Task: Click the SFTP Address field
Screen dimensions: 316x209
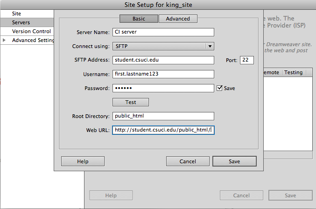Action: click(x=163, y=60)
